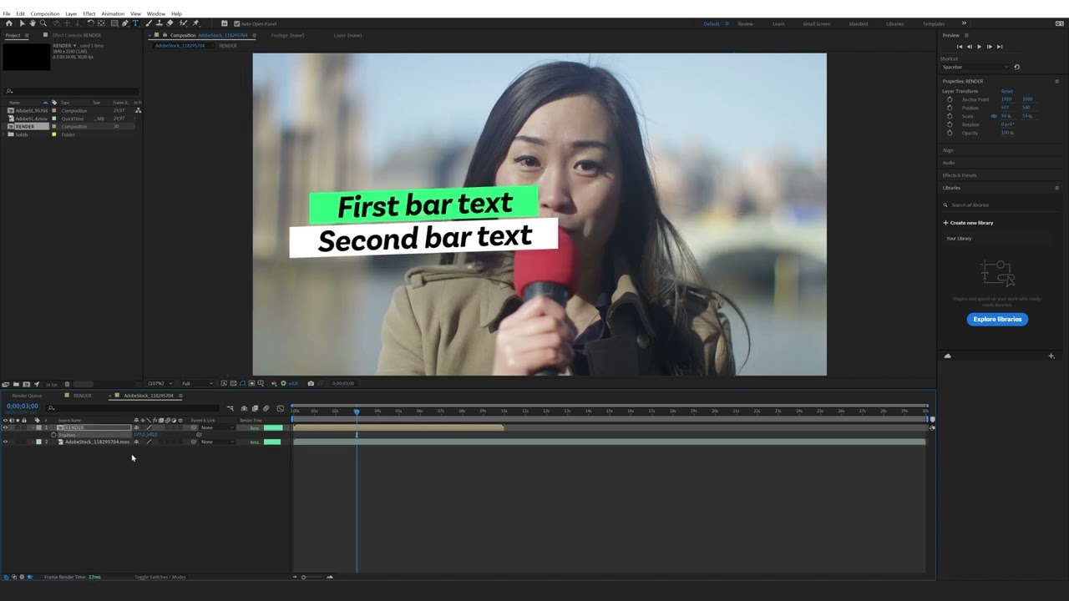Image resolution: width=1069 pixels, height=601 pixels.
Task: Click the Explore libraries button
Action: click(x=997, y=319)
